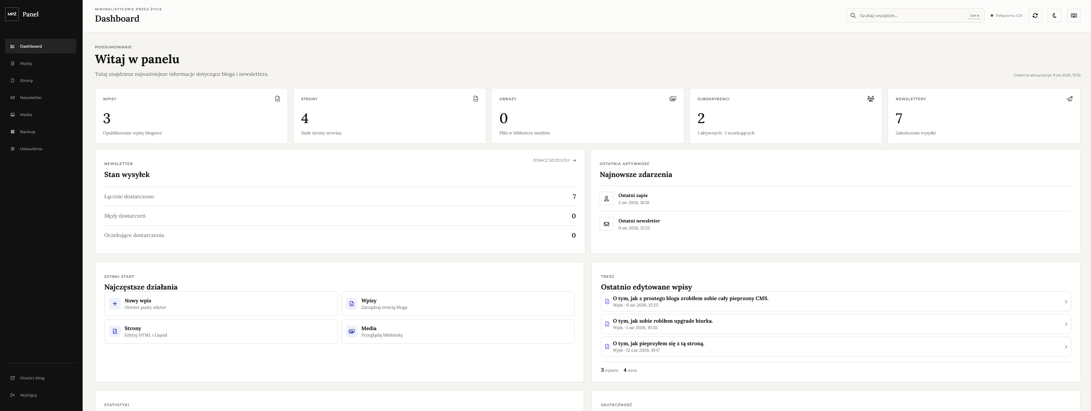Click Wyloguj to log out
The width and height of the screenshot is (1091, 411).
(x=41, y=395)
